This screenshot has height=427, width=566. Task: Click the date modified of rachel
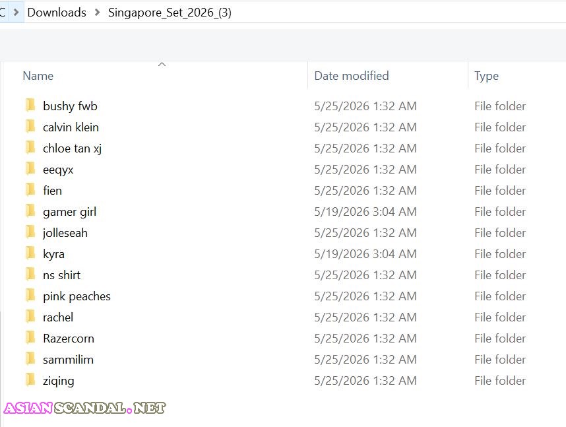365,317
